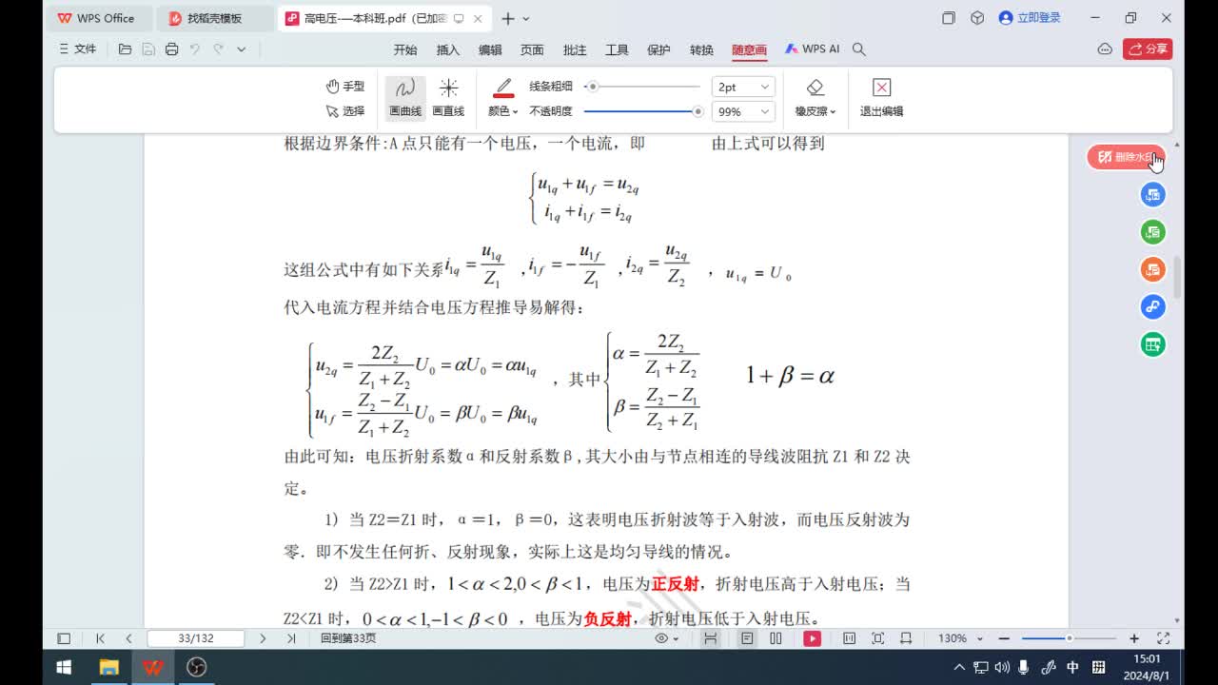Click the green second sidebar tool icon
Image resolution: width=1218 pixels, height=685 pixels.
1152,232
